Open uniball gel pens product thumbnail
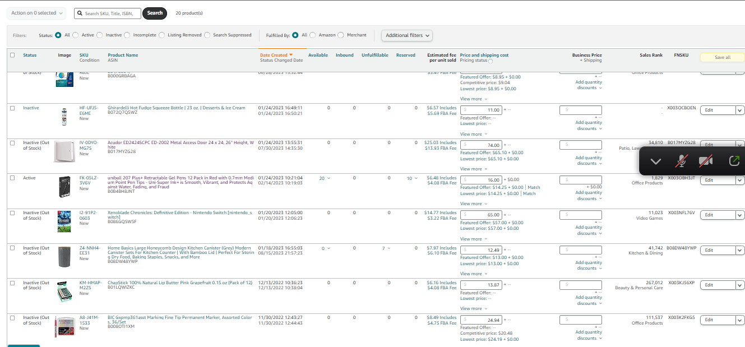745x347 pixels. point(64,186)
